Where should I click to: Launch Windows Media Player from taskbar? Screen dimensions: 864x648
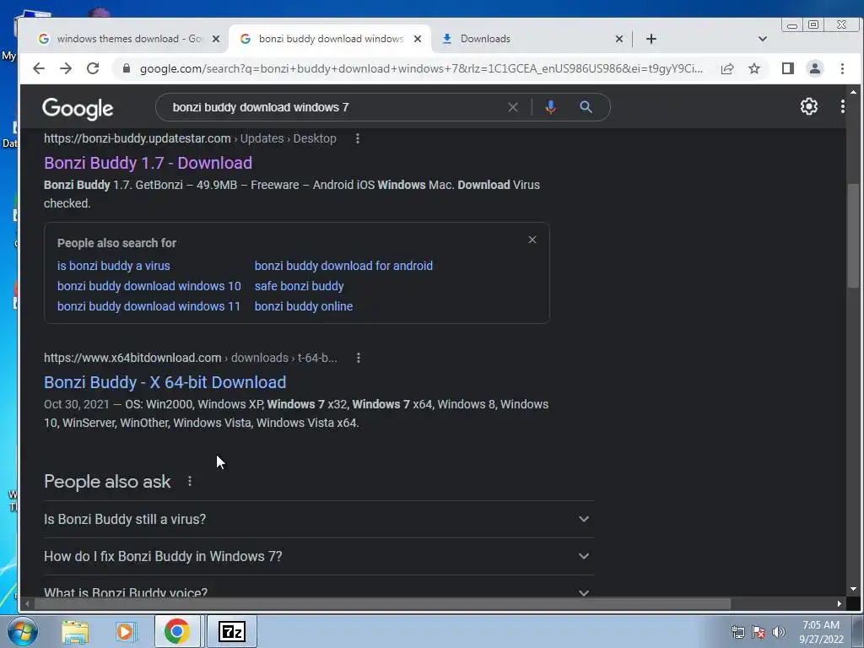click(126, 632)
